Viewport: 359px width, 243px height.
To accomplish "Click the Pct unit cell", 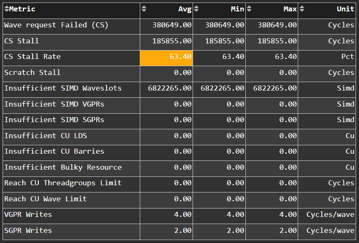I will pos(348,57).
